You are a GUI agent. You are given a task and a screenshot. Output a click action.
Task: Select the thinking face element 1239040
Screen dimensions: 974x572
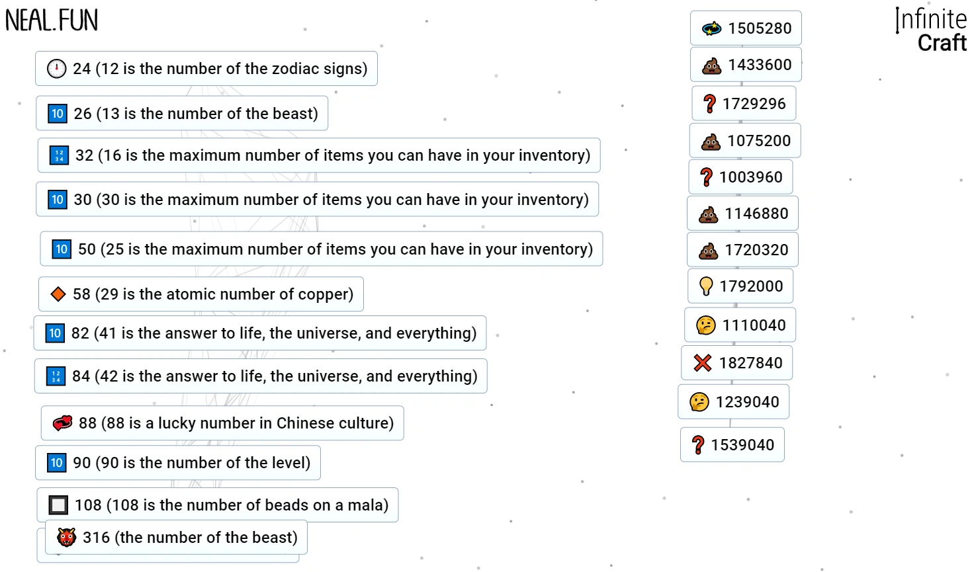(733, 401)
